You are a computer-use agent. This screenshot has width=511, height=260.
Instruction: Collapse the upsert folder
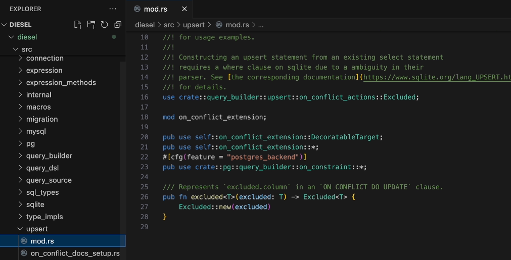(x=37, y=229)
